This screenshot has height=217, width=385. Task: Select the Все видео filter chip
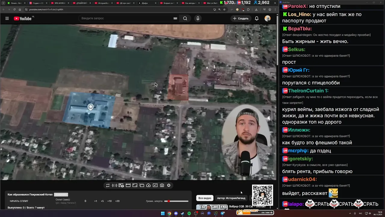[x=205, y=198]
